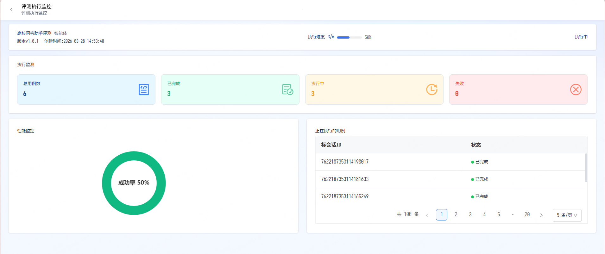The image size is (605, 254).
Task: Click the 已完成 checklist icon
Action: click(x=287, y=90)
